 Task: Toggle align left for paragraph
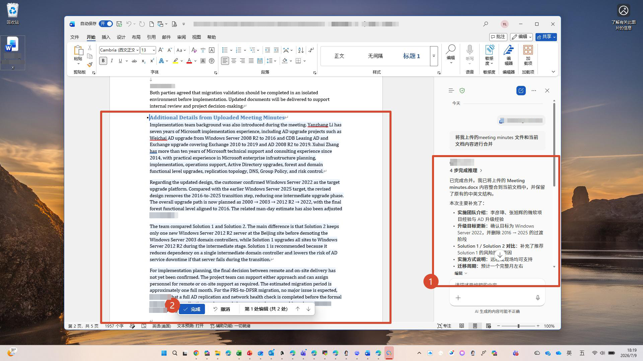click(x=225, y=61)
